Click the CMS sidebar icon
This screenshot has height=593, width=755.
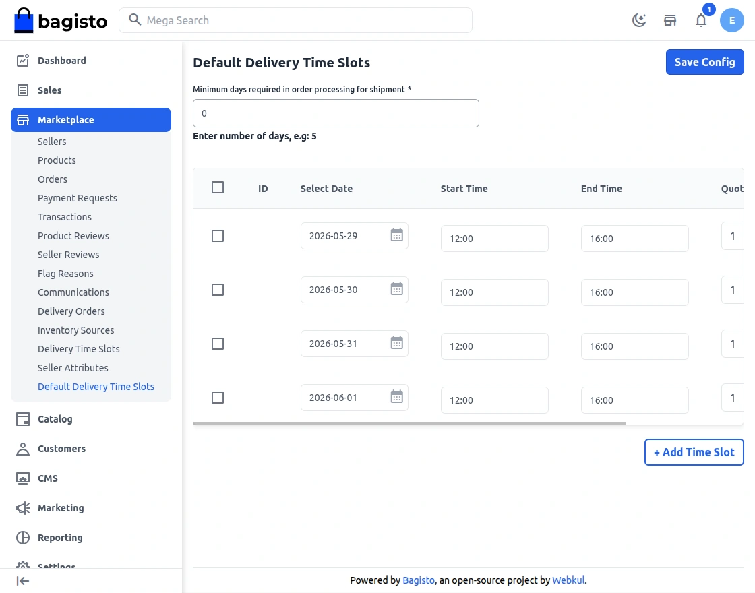23,478
